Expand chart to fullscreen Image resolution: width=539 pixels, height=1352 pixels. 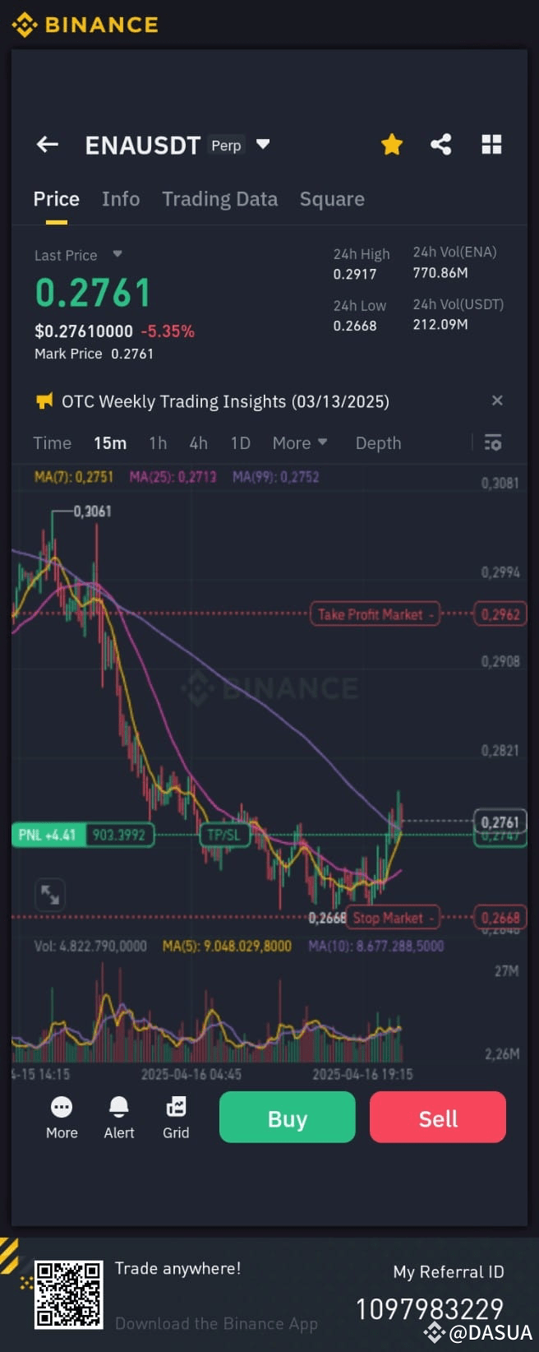pos(50,894)
